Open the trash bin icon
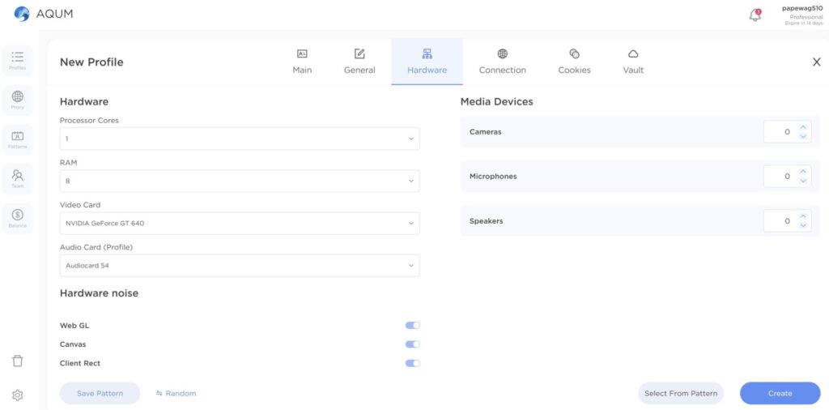Image resolution: width=829 pixels, height=410 pixels. click(x=18, y=361)
